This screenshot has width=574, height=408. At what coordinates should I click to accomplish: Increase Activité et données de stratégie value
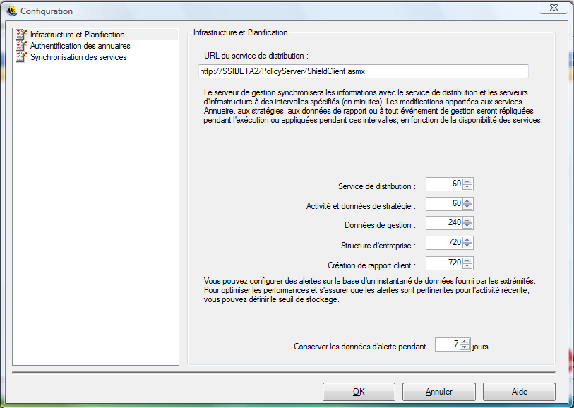pos(467,201)
